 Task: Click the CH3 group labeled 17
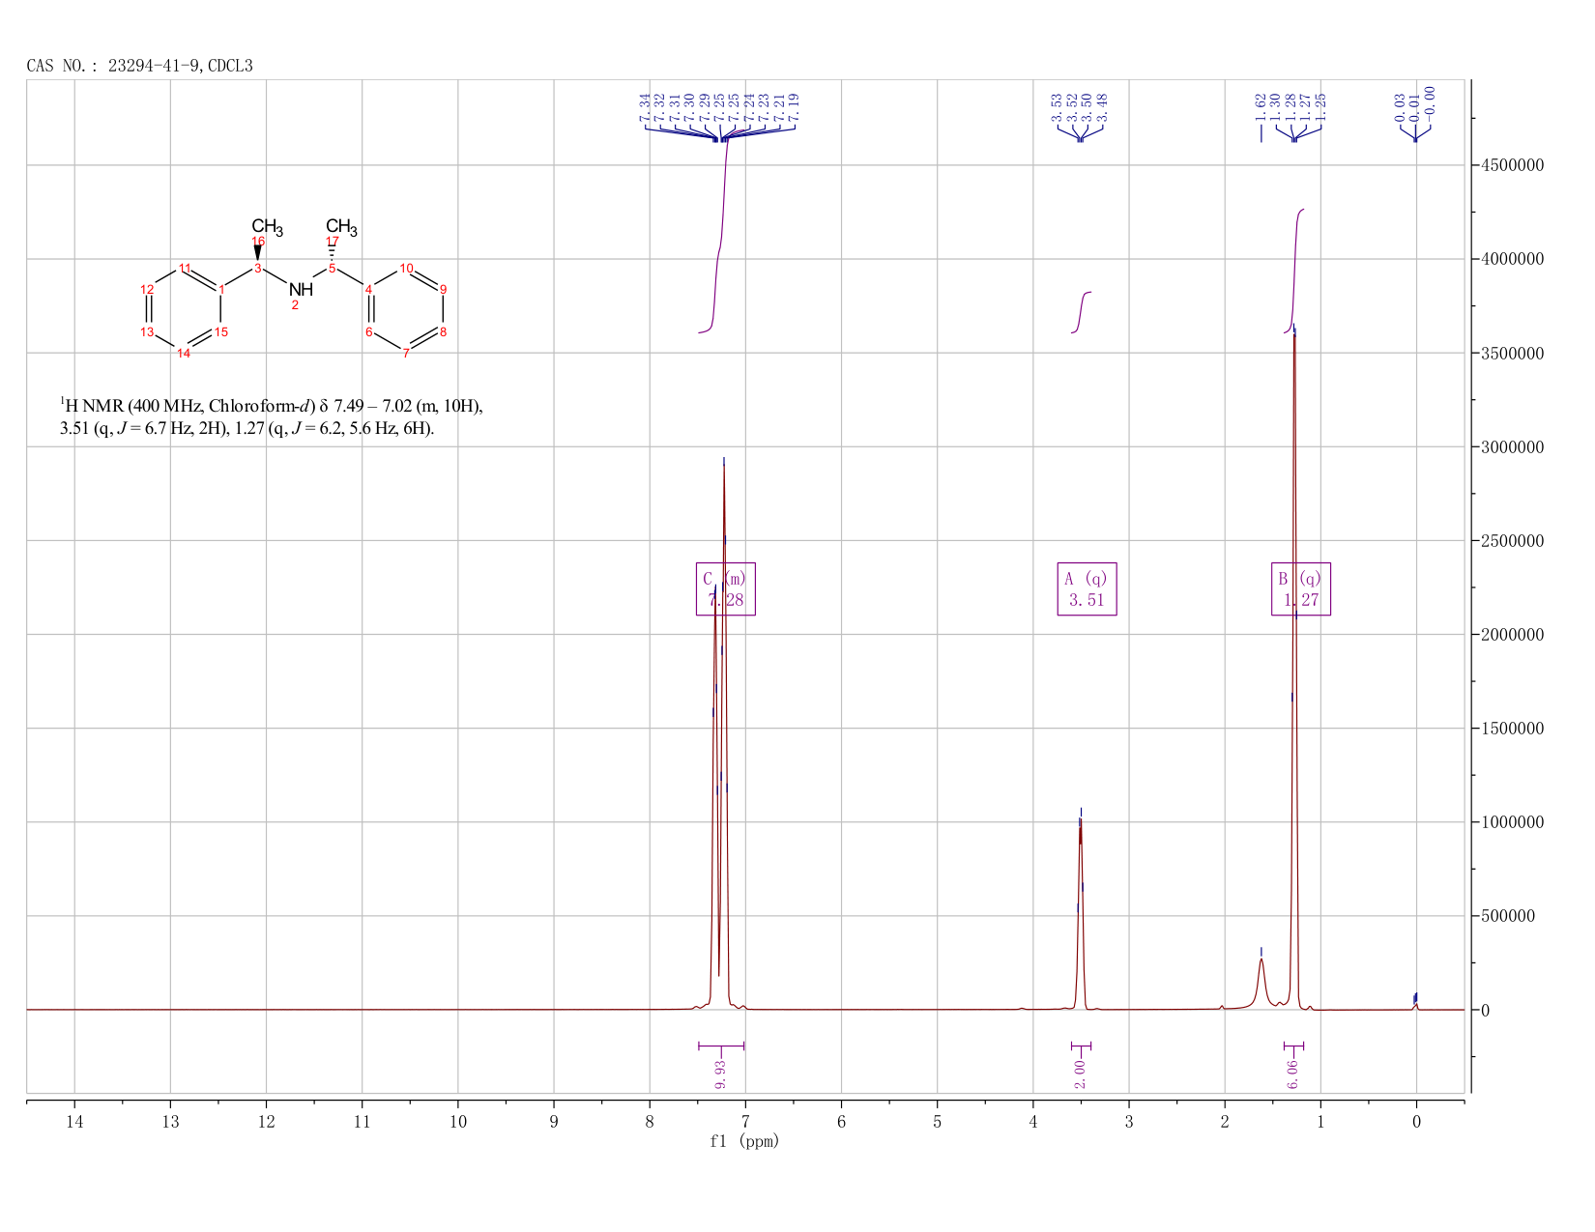[x=341, y=228]
